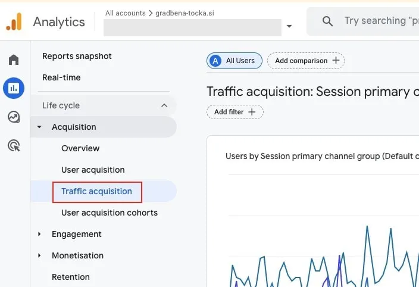419x287 pixels.
Task: Collapse the Acquisition tree arrow
Action: pos(39,127)
